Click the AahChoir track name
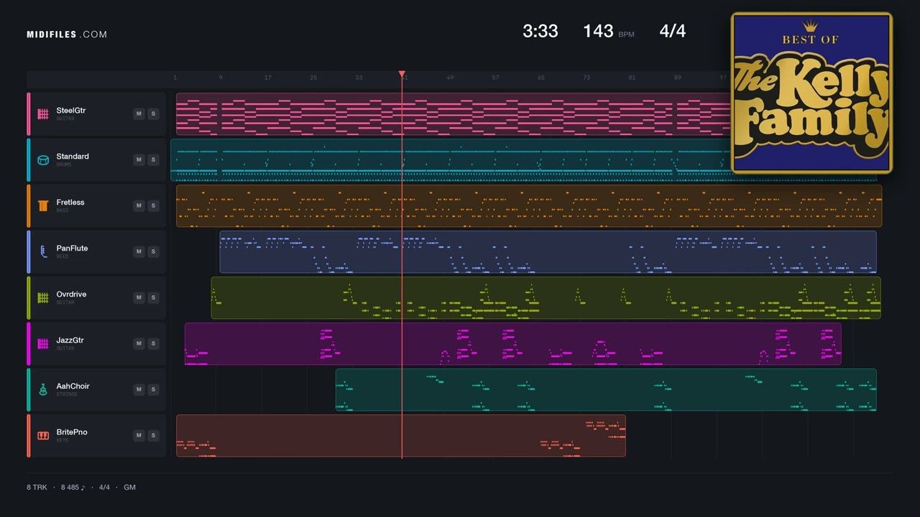Screen dimensions: 920x517 tap(73, 386)
